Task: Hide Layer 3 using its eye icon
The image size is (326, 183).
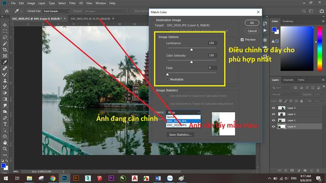Action: click(273, 108)
